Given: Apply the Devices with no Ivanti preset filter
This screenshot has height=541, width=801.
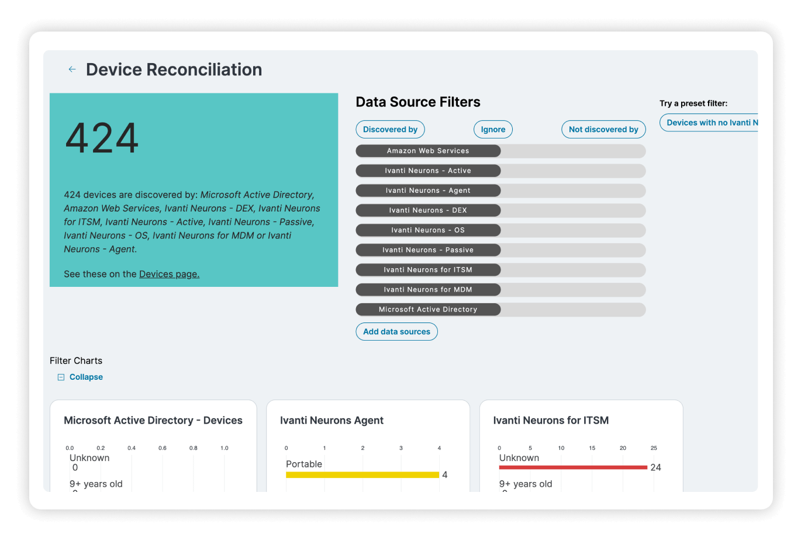Looking at the screenshot, I should coord(709,123).
